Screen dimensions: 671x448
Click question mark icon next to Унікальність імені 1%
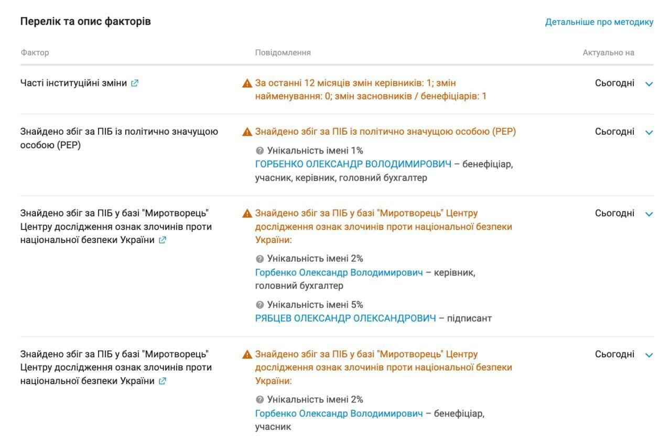pos(259,151)
